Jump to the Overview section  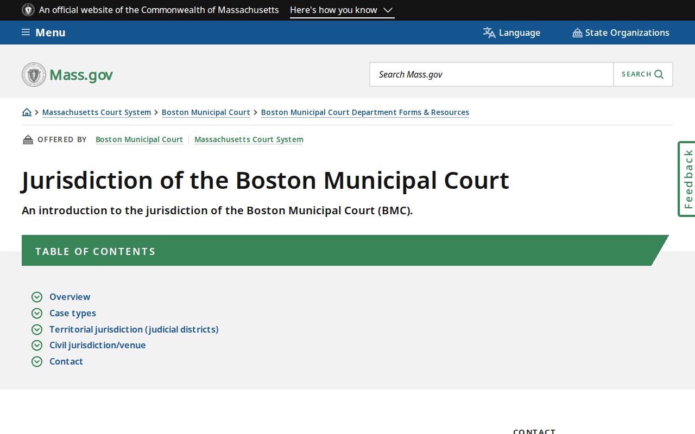pyautogui.click(x=69, y=297)
